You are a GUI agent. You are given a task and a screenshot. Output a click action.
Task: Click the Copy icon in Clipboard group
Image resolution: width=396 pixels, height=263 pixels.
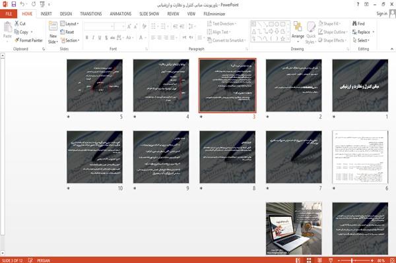[x=16, y=32]
